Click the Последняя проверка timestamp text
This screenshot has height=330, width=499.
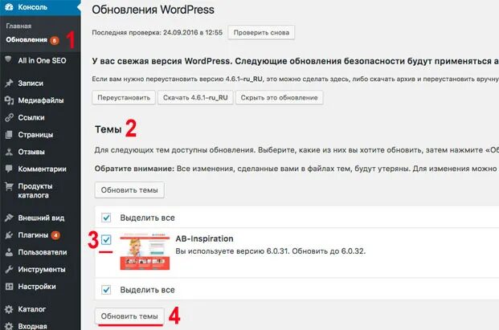[x=157, y=32]
